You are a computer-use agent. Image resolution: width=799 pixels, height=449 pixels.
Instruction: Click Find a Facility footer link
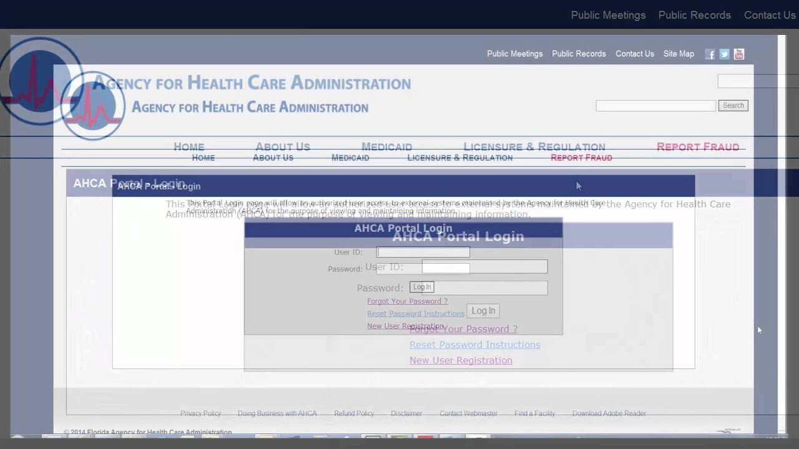tap(534, 413)
